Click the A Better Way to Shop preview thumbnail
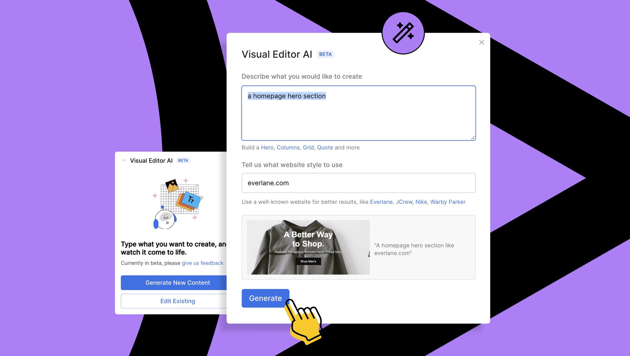The width and height of the screenshot is (630, 356). pos(308,247)
